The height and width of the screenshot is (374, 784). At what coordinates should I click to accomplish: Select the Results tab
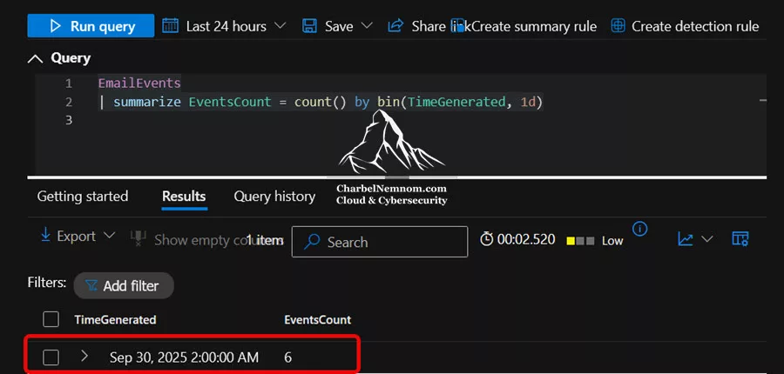pyautogui.click(x=184, y=197)
